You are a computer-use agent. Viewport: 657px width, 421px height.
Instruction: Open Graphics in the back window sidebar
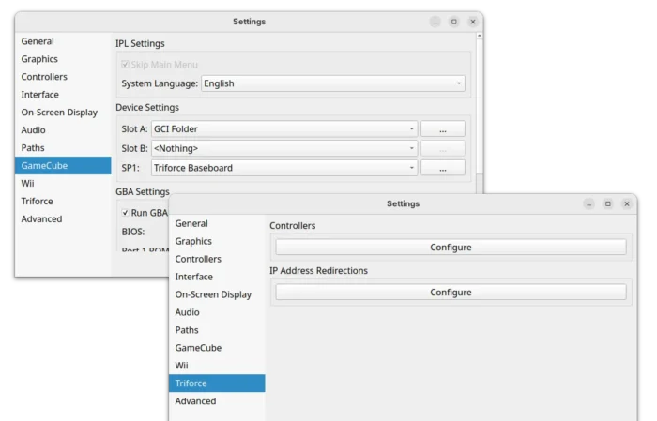pyautogui.click(x=39, y=59)
